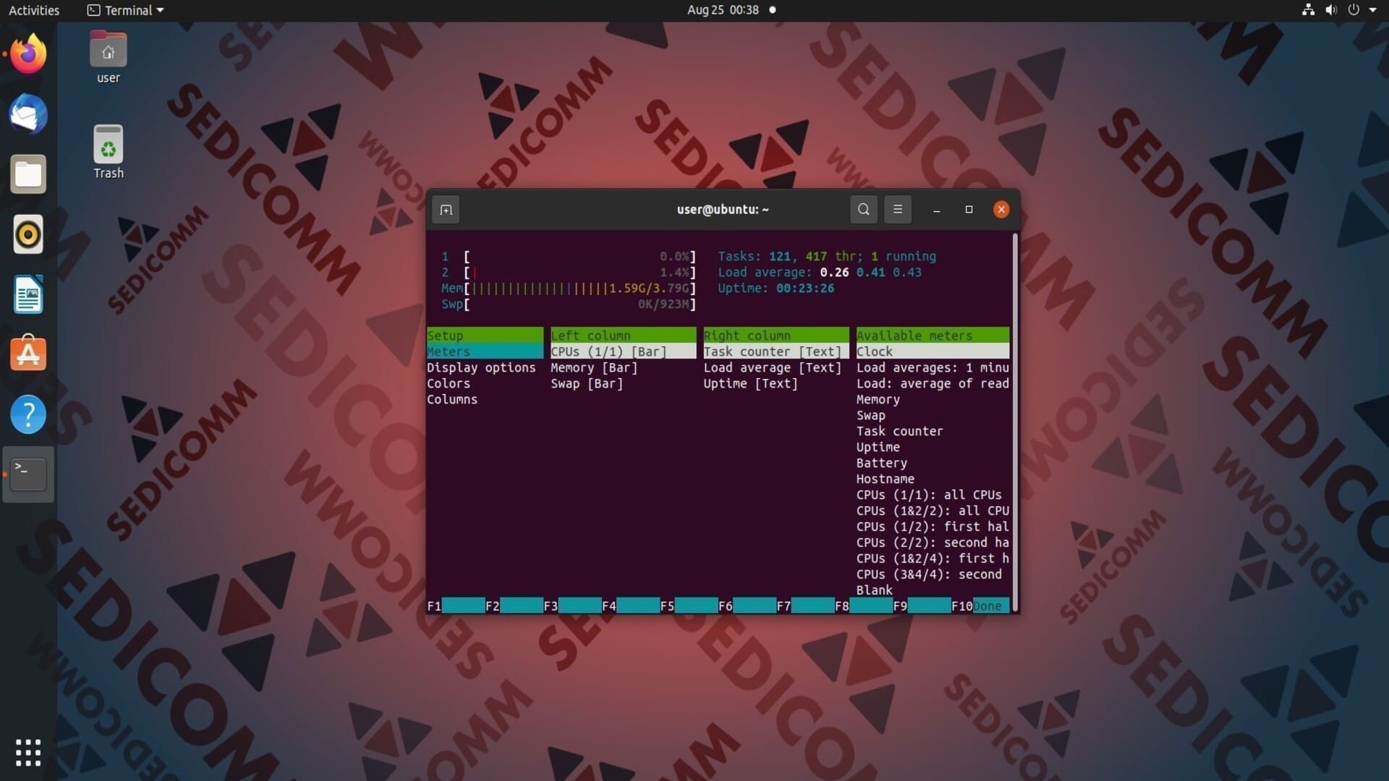Select Task counter [Text] right column
The height and width of the screenshot is (781, 1389).
(x=776, y=351)
